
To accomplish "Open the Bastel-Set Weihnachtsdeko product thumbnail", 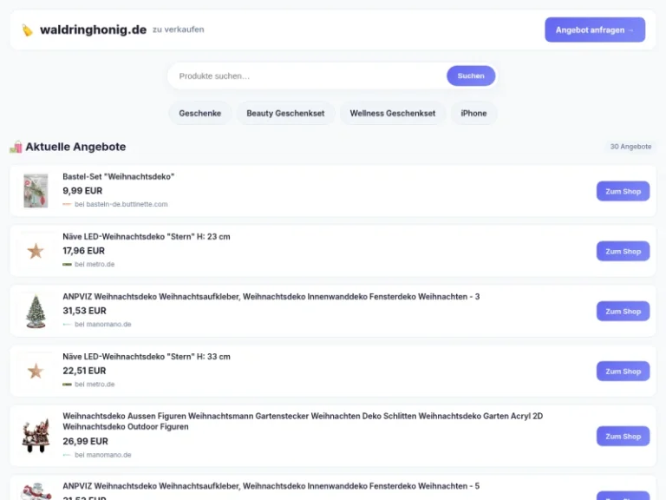I will point(36,191).
